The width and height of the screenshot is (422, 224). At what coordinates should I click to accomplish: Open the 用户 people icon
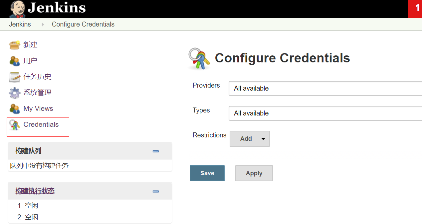coord(14,60)
